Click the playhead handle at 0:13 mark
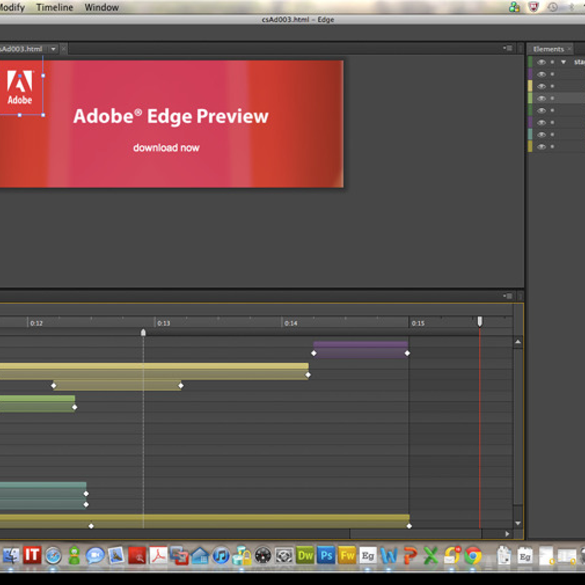This screenshot has height=585, width=585. pyautogui.click(x=143, y=332)
